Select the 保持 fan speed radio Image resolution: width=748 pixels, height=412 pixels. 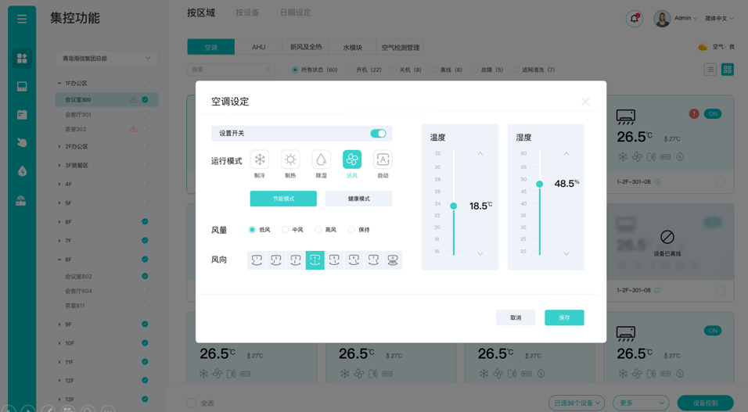(352, 230)
